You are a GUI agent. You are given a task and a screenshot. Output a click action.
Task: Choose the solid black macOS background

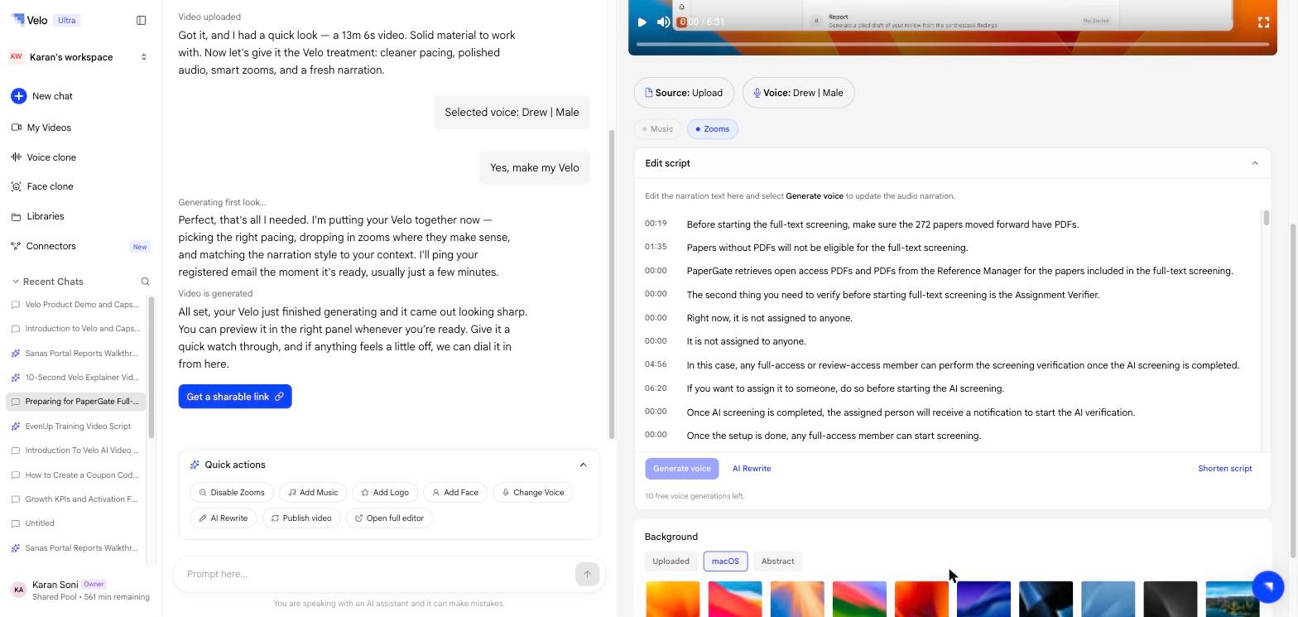point(1170,599)
